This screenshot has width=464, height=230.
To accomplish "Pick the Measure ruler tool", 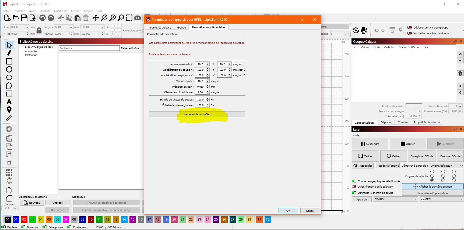I will click(x=9, y=118).
